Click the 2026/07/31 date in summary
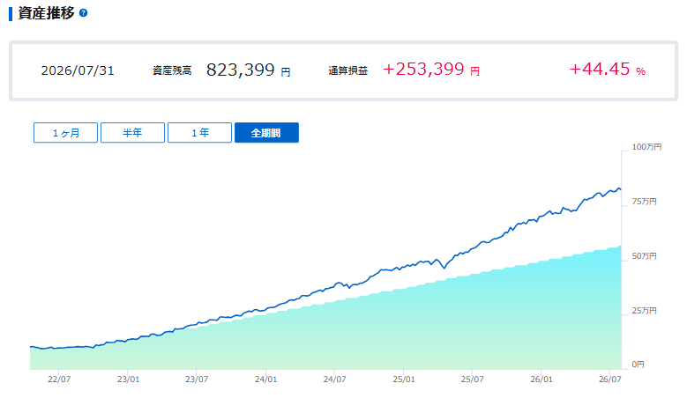The width and height of the screenshot is (687, 398). (x=78, y=70)
